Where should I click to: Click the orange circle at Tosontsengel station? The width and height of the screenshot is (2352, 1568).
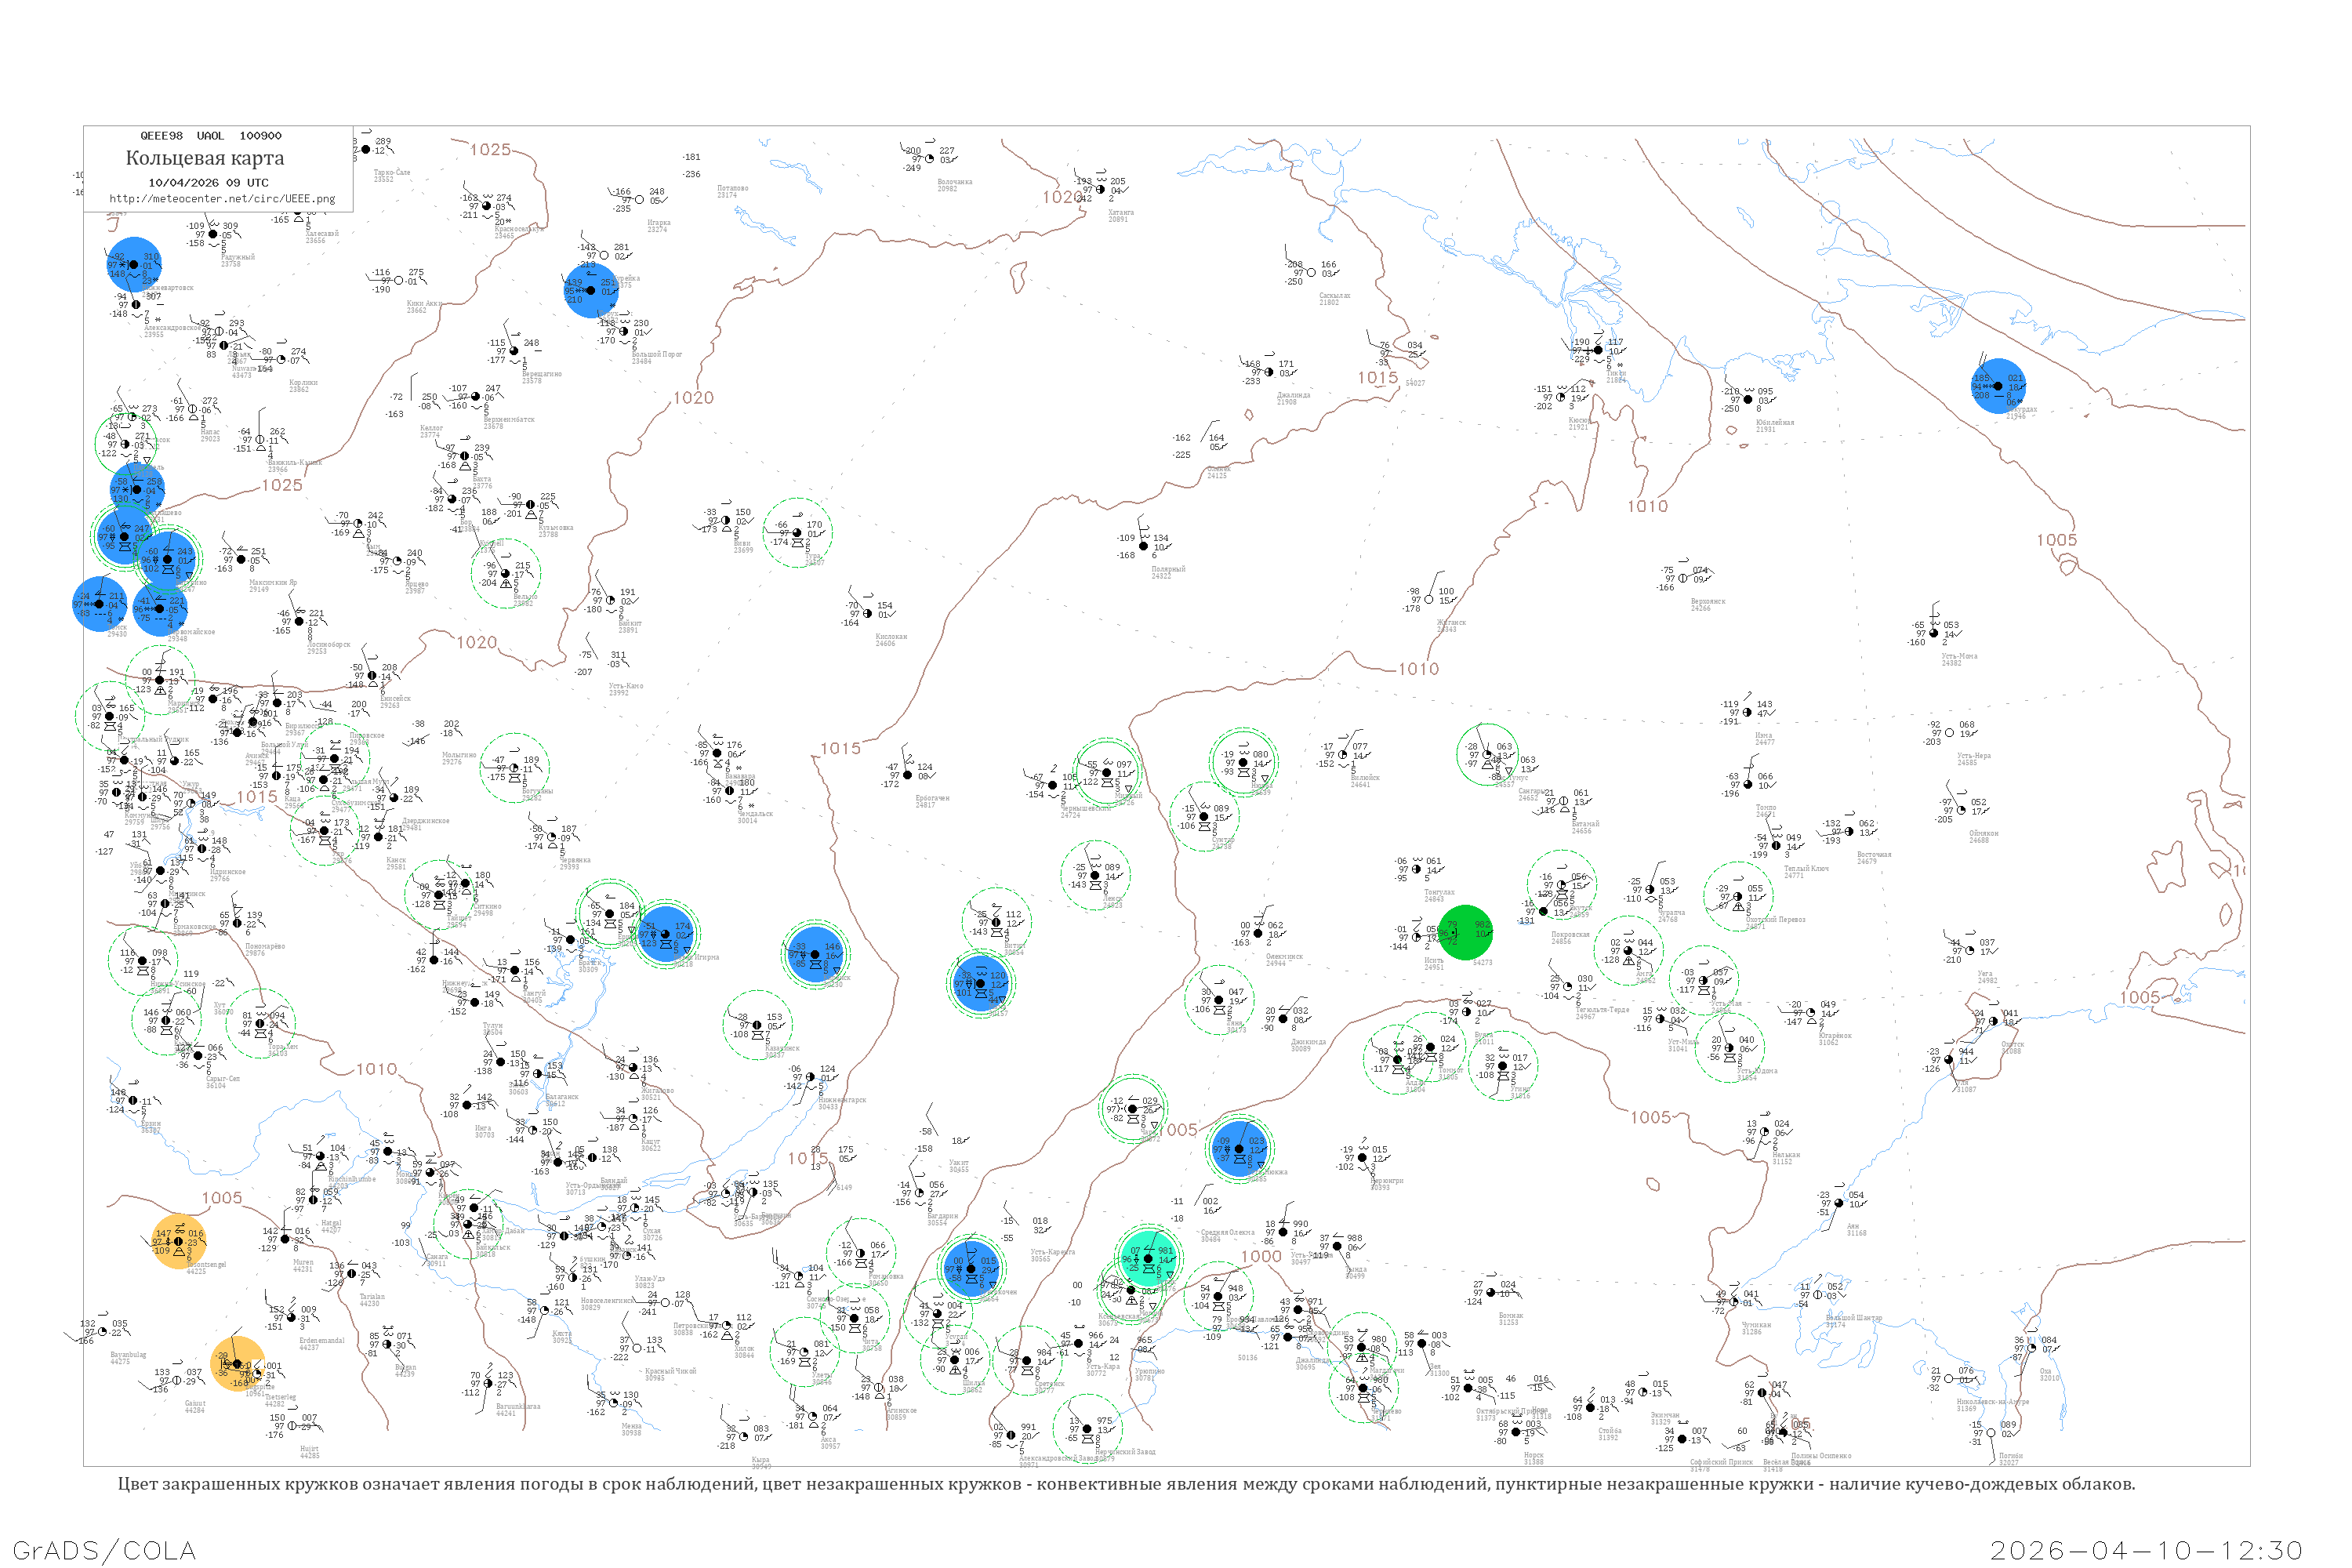pos(179,1241)
